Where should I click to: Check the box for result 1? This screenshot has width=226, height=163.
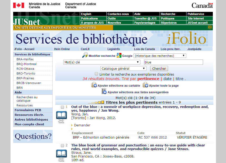(62, 107)
